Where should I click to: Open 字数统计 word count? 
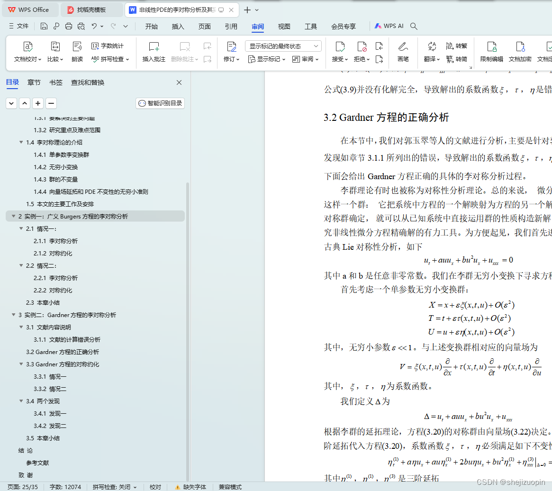pos(108,46)
